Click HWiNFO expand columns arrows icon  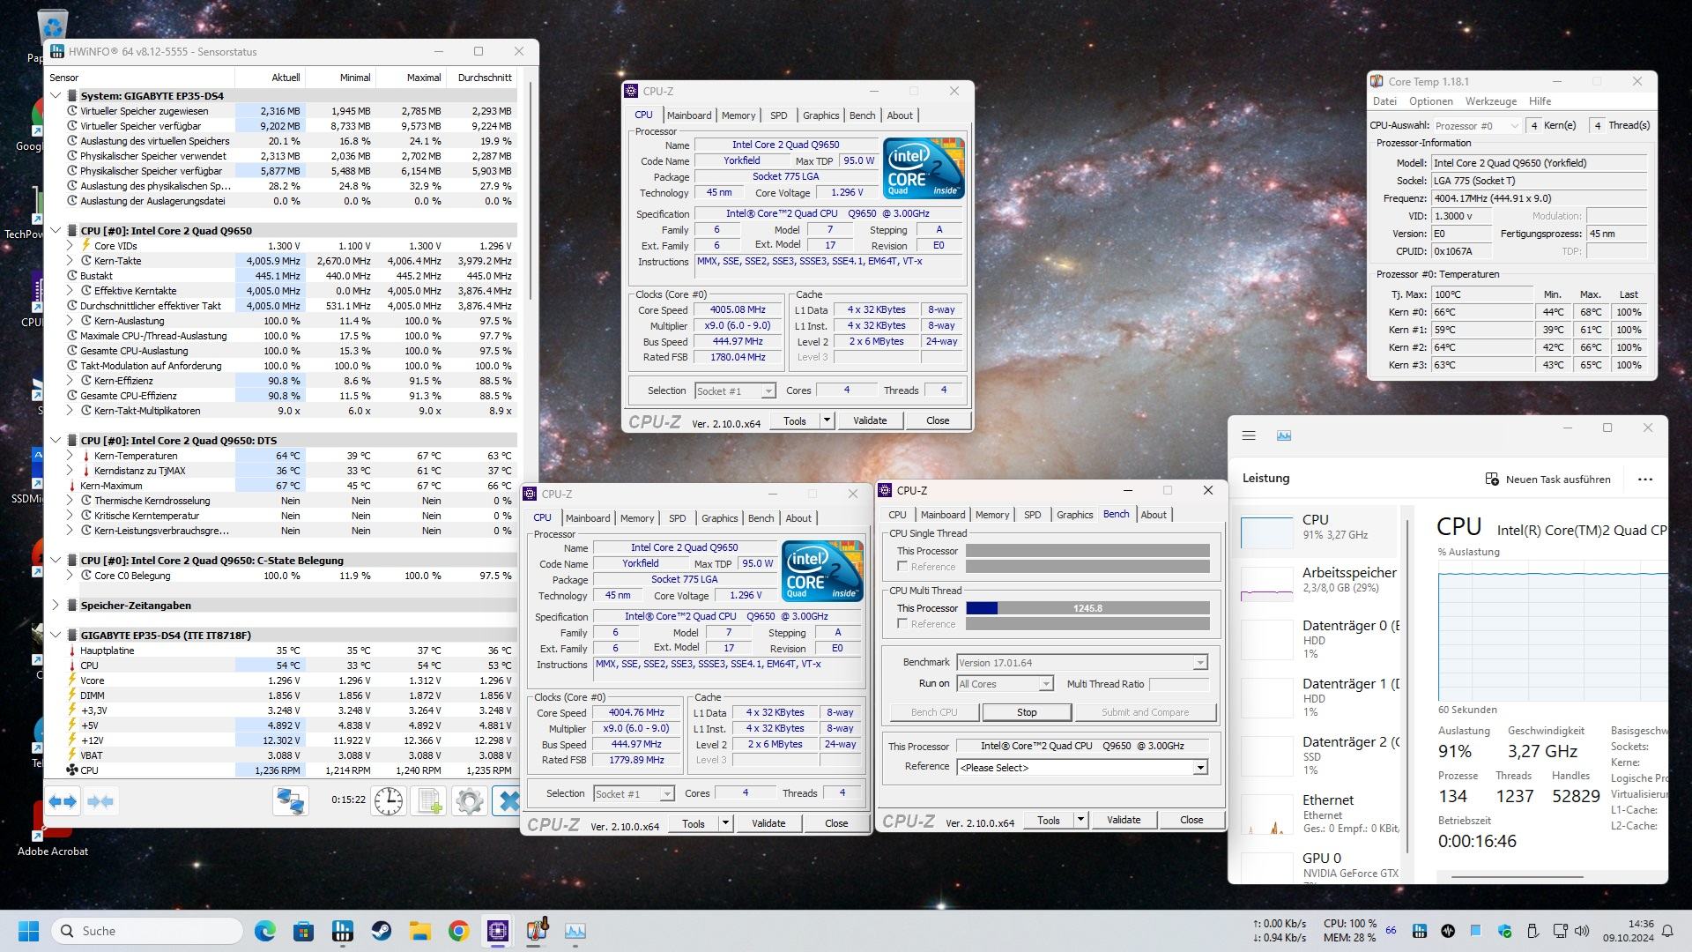63,801
